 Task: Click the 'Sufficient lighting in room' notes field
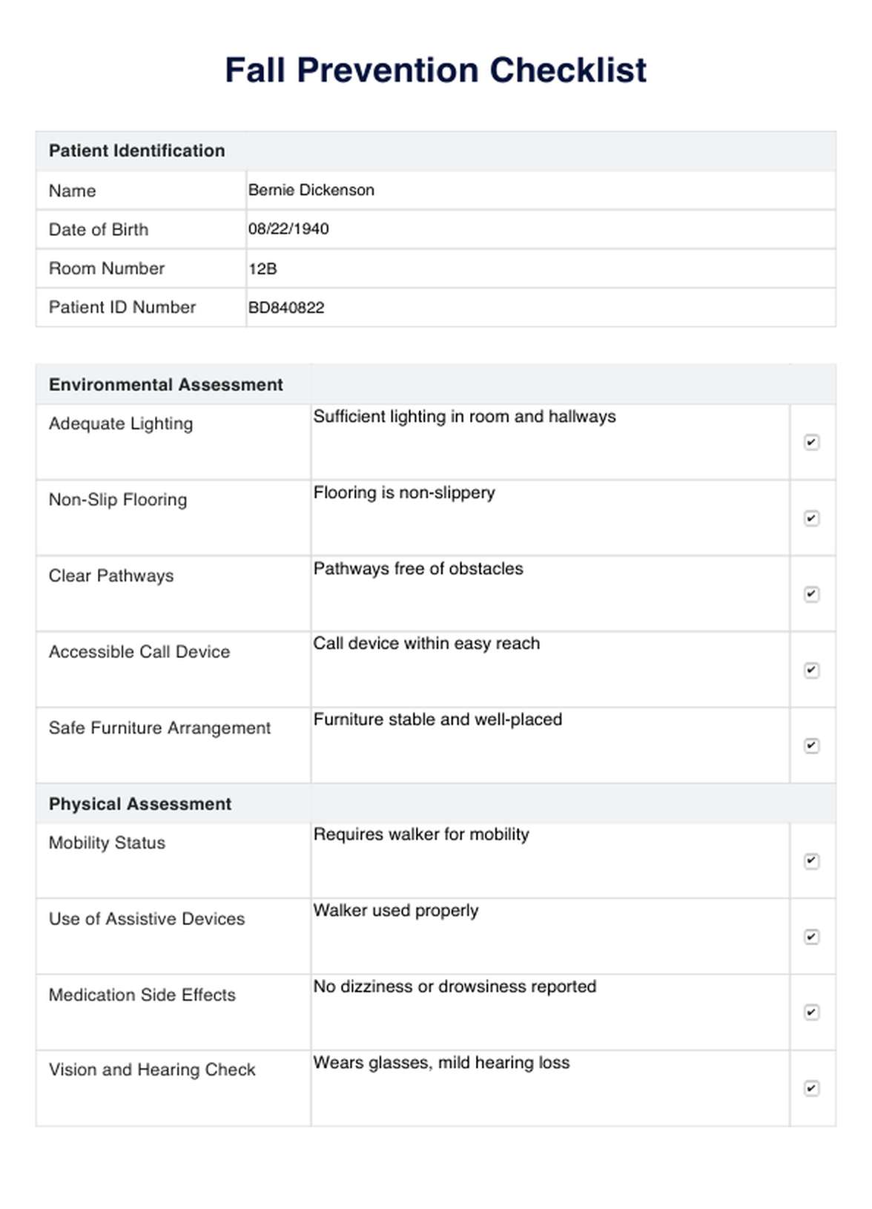pyautogui.click(x=549, y=441)
